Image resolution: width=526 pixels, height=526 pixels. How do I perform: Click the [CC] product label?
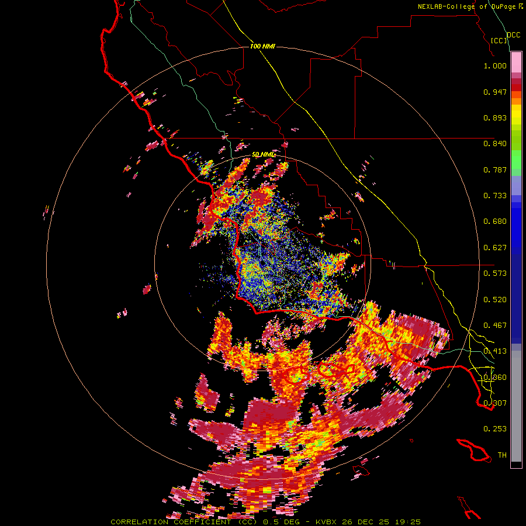[499, 40]
